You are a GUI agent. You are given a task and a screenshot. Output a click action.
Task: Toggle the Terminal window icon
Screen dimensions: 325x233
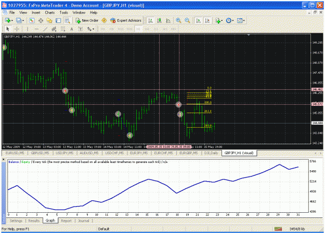pos(58,20)
